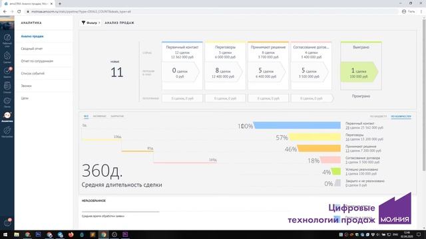Open the Сделки dollar icon in sidebar
The width and height of the screenshot is (426, 239).
pyautogui.click(x=7, y=56)
